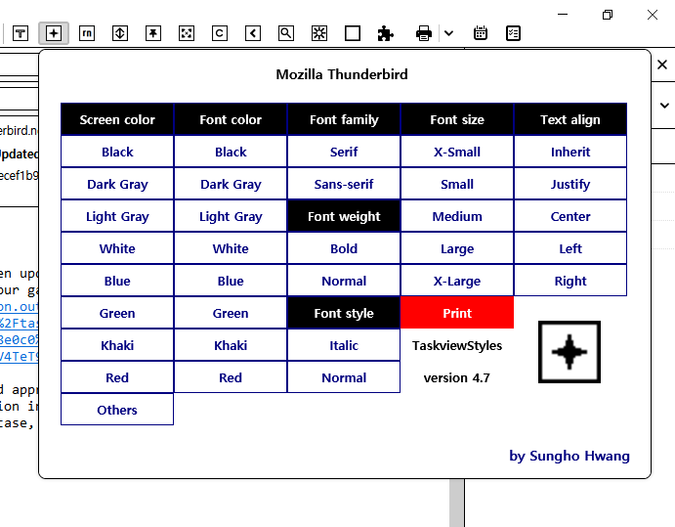Image resolution: width=675 pixels, height=527 pixels.
Task: Click the T text-style toolbar icon
Action: point(21,33)
